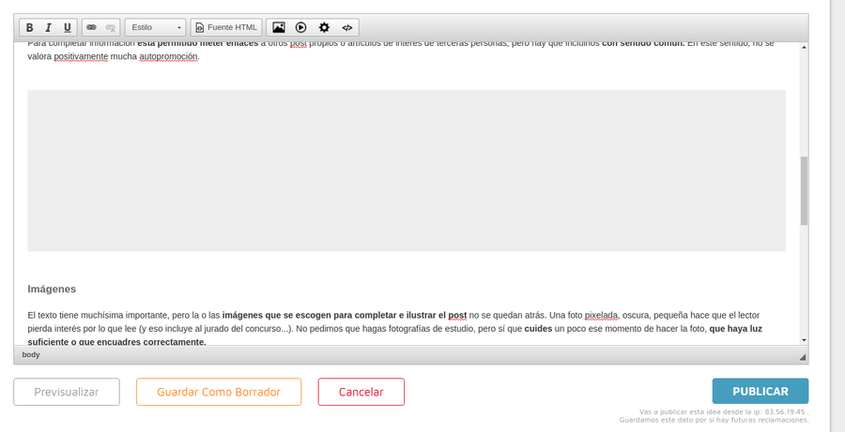Viewport: 845px width, 432px height.
Task: Click the editor resize handle
Action: point(802,357)
